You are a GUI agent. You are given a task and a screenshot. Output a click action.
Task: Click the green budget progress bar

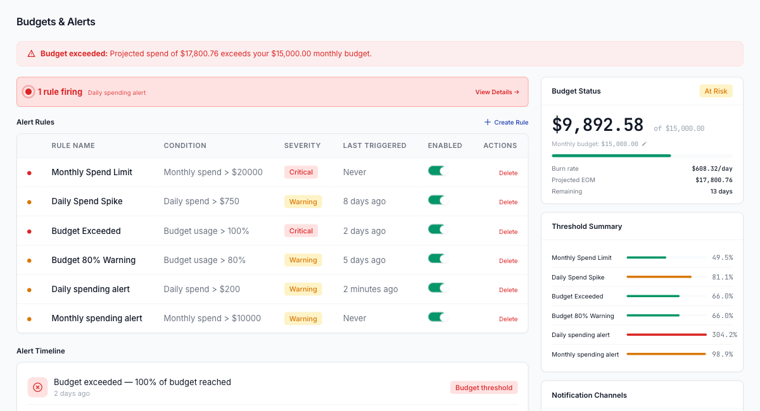(611, 155)
